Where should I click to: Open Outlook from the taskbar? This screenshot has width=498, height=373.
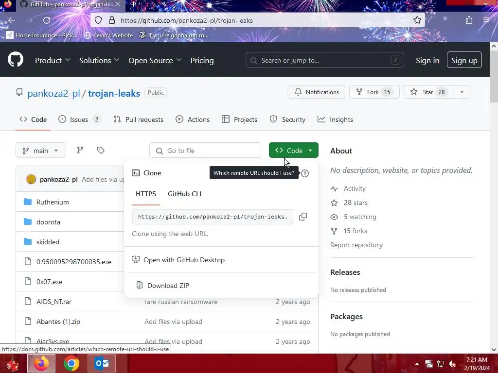coord(102,363)
